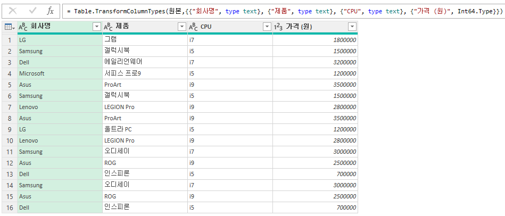
Task: Select row number 14
Action: tap(10, 186)
